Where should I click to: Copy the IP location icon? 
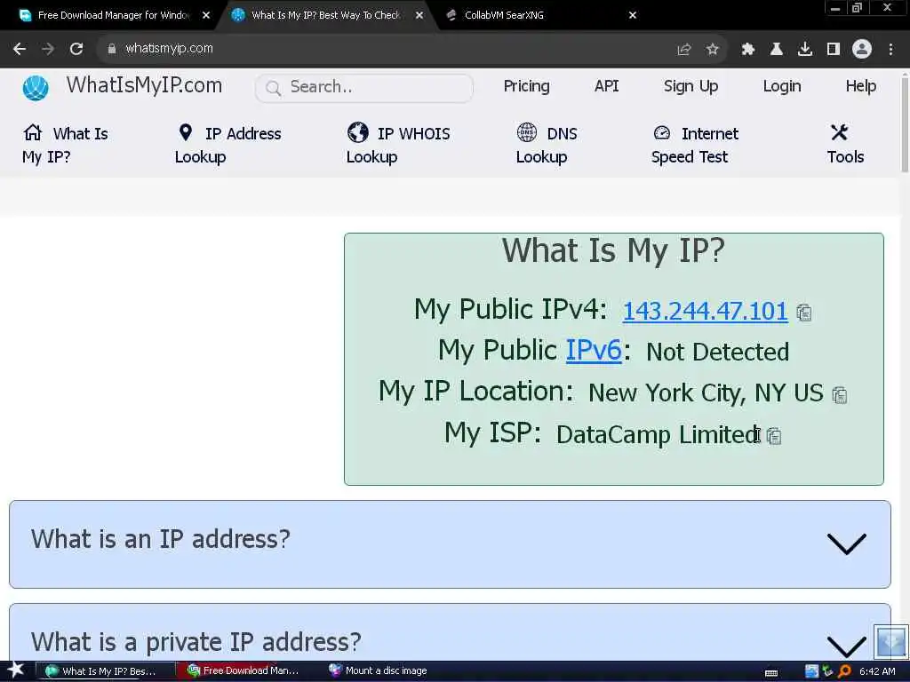(839, 395)
